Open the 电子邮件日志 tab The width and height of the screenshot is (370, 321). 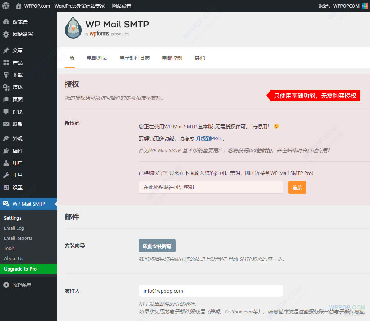click(x=134, y=58)
